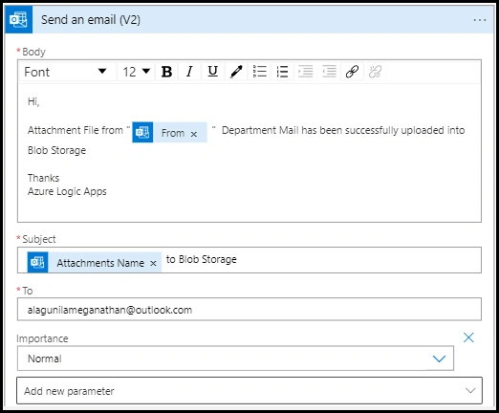
Task: Open the font size 12 dropdown
Action: [x=136, y=72]
